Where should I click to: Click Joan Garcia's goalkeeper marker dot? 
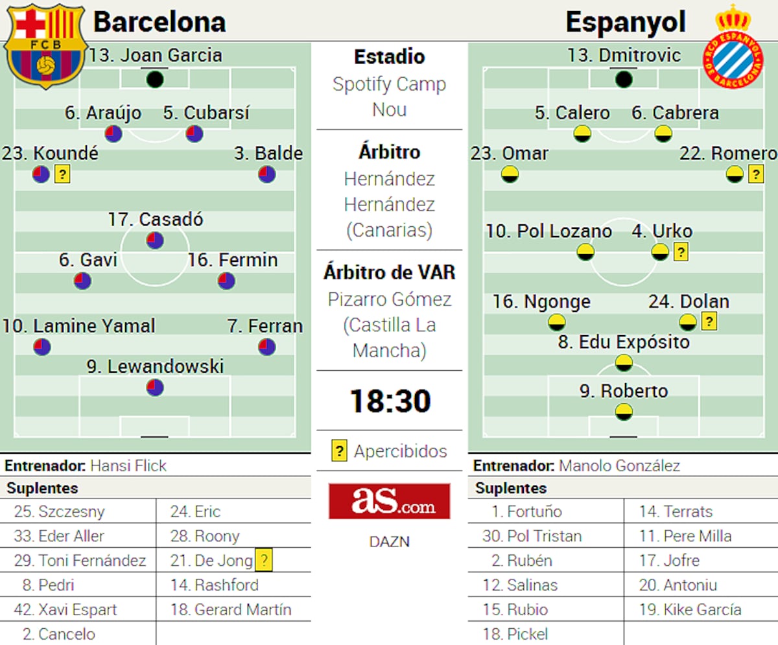pyautogui.click(x=154, y=80)
